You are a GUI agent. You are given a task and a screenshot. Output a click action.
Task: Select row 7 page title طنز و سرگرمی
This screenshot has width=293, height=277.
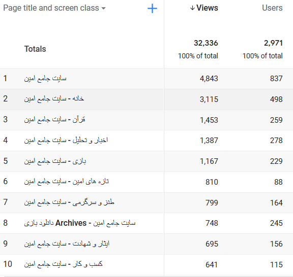69,202
